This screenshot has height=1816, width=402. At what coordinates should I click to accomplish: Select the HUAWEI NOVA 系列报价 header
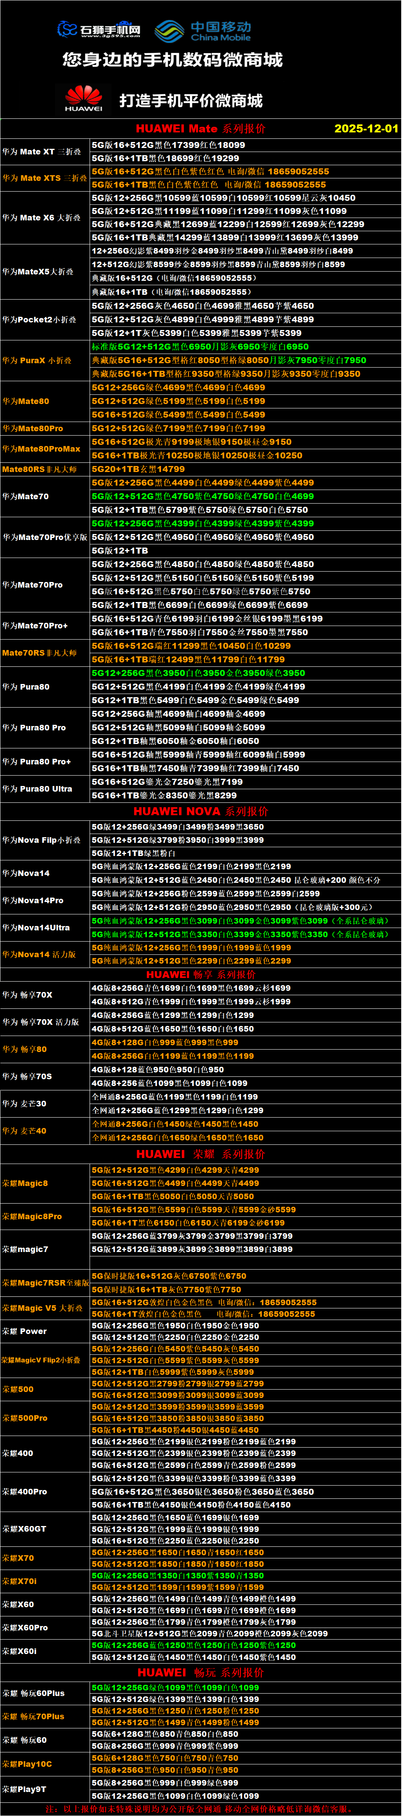click(200, 812)
